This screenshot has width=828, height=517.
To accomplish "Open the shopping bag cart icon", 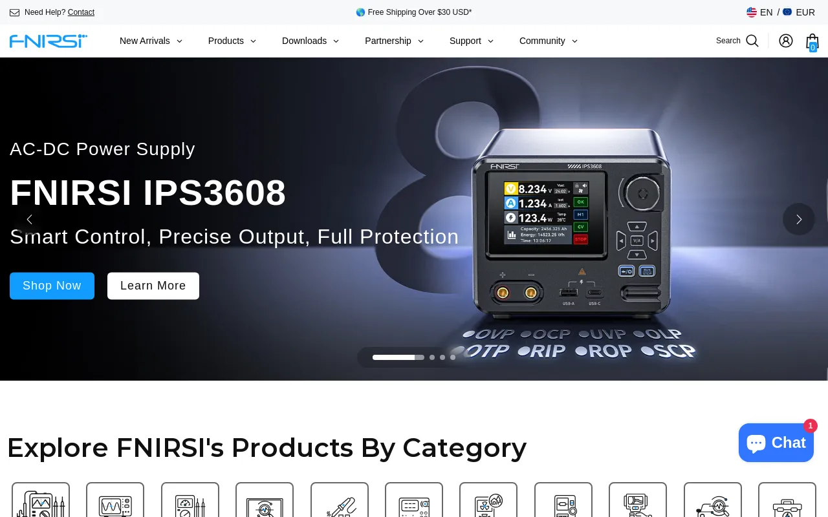I will 812,42.
